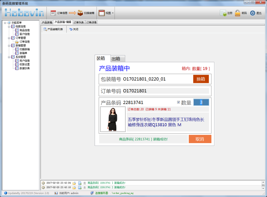The width and height of the screenshot is (267, 197).
Task: Click the 密码 padlock icon
Action: (x=238, y=13)
